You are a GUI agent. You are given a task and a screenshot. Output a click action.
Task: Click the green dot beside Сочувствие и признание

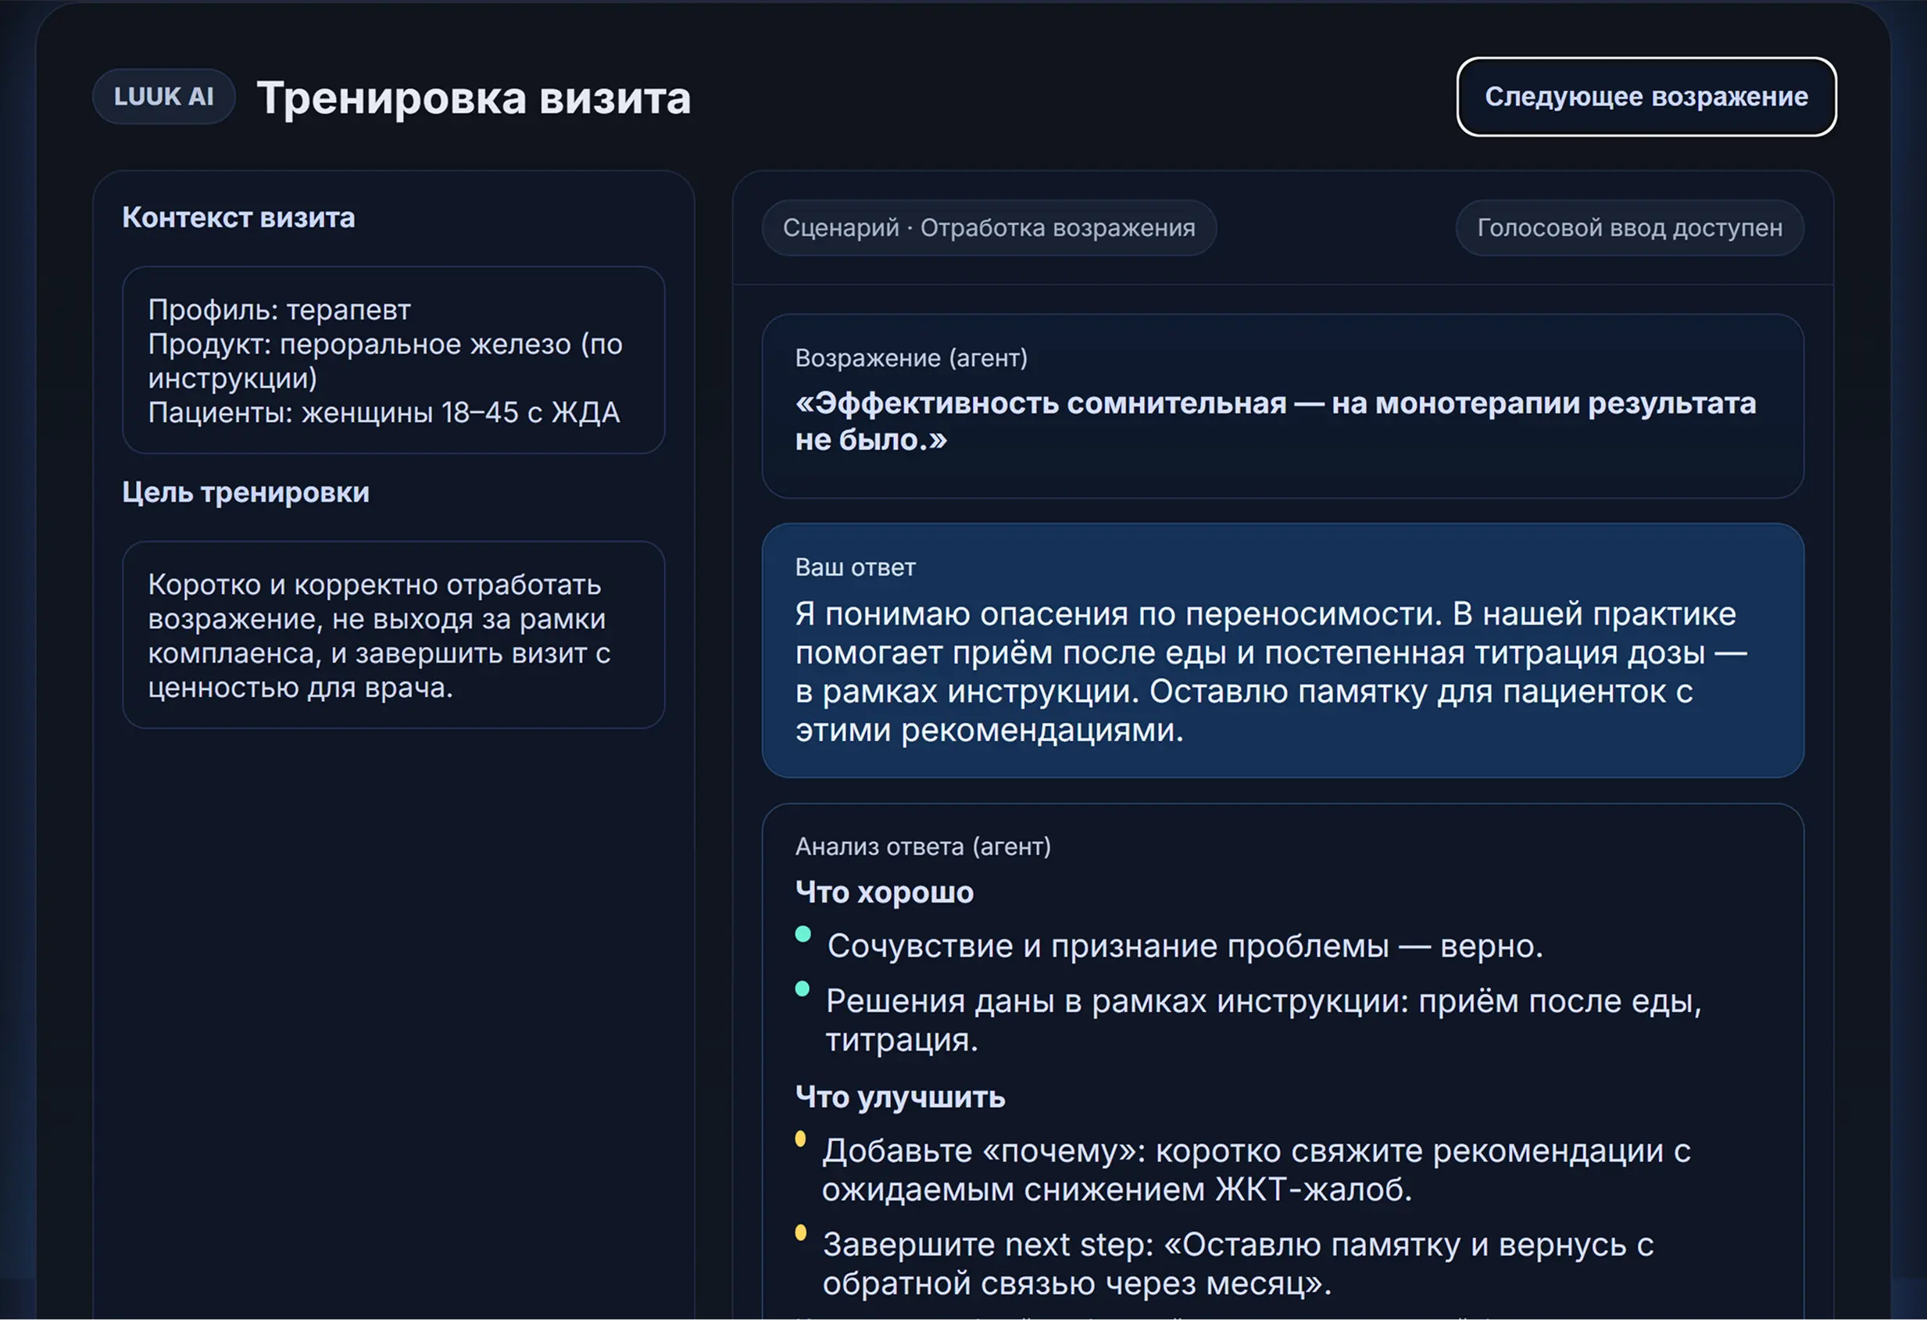pyautogui.click(x=802, y=935)
